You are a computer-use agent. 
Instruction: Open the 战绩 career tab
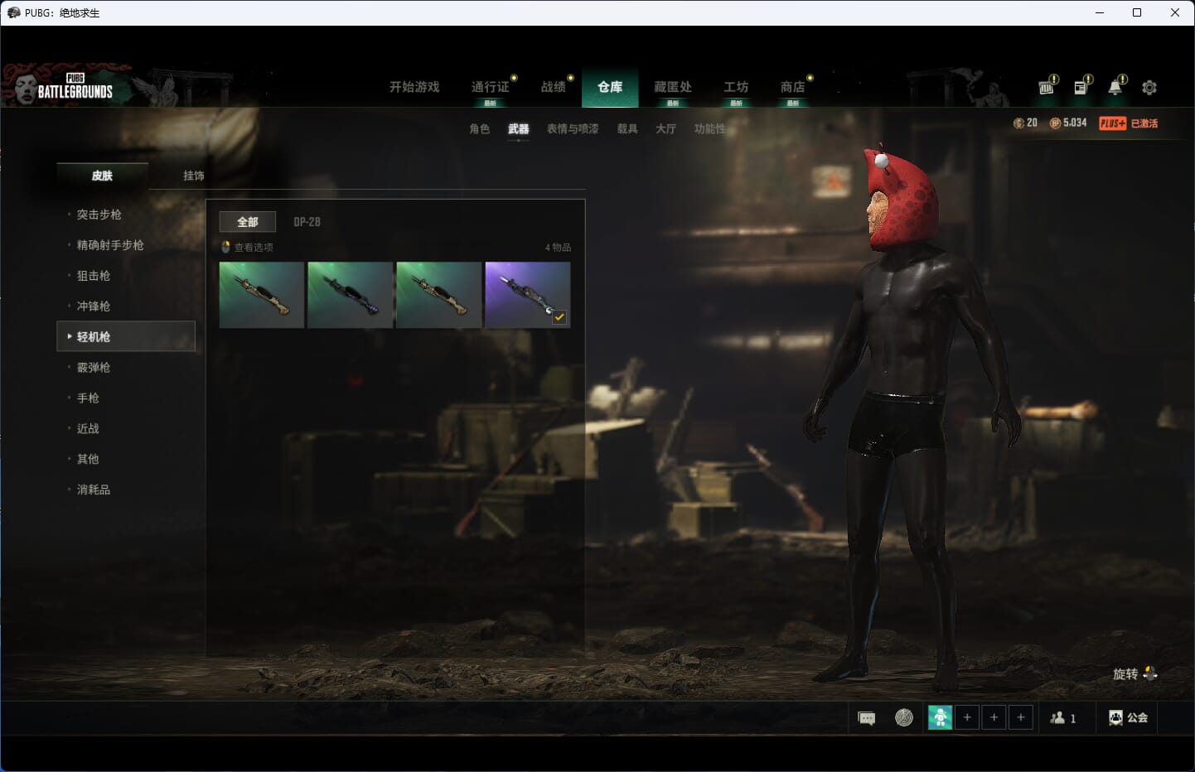(553, 87)
